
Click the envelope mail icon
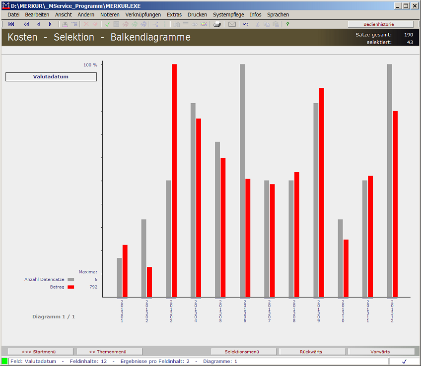[232, 24]
